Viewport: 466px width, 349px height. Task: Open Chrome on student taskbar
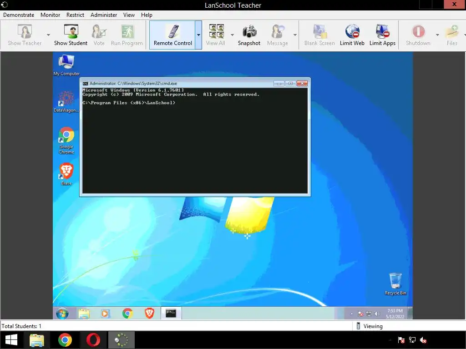coord(127,314)
